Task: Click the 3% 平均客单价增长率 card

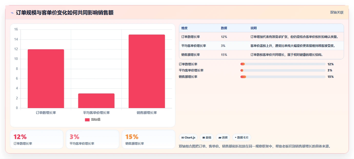Action: [x=93, y=139]
